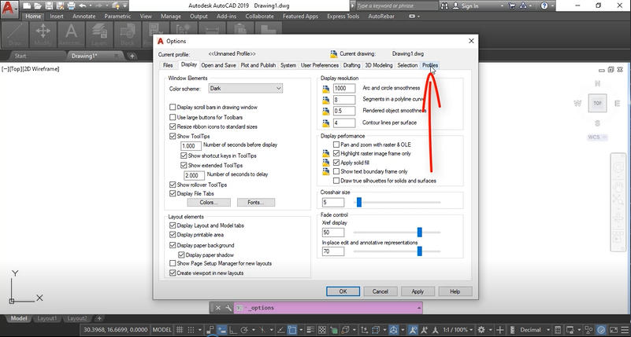Screen dimensions: 631x337
Task: Click the search binoculars icon
Action: point(444,5)
